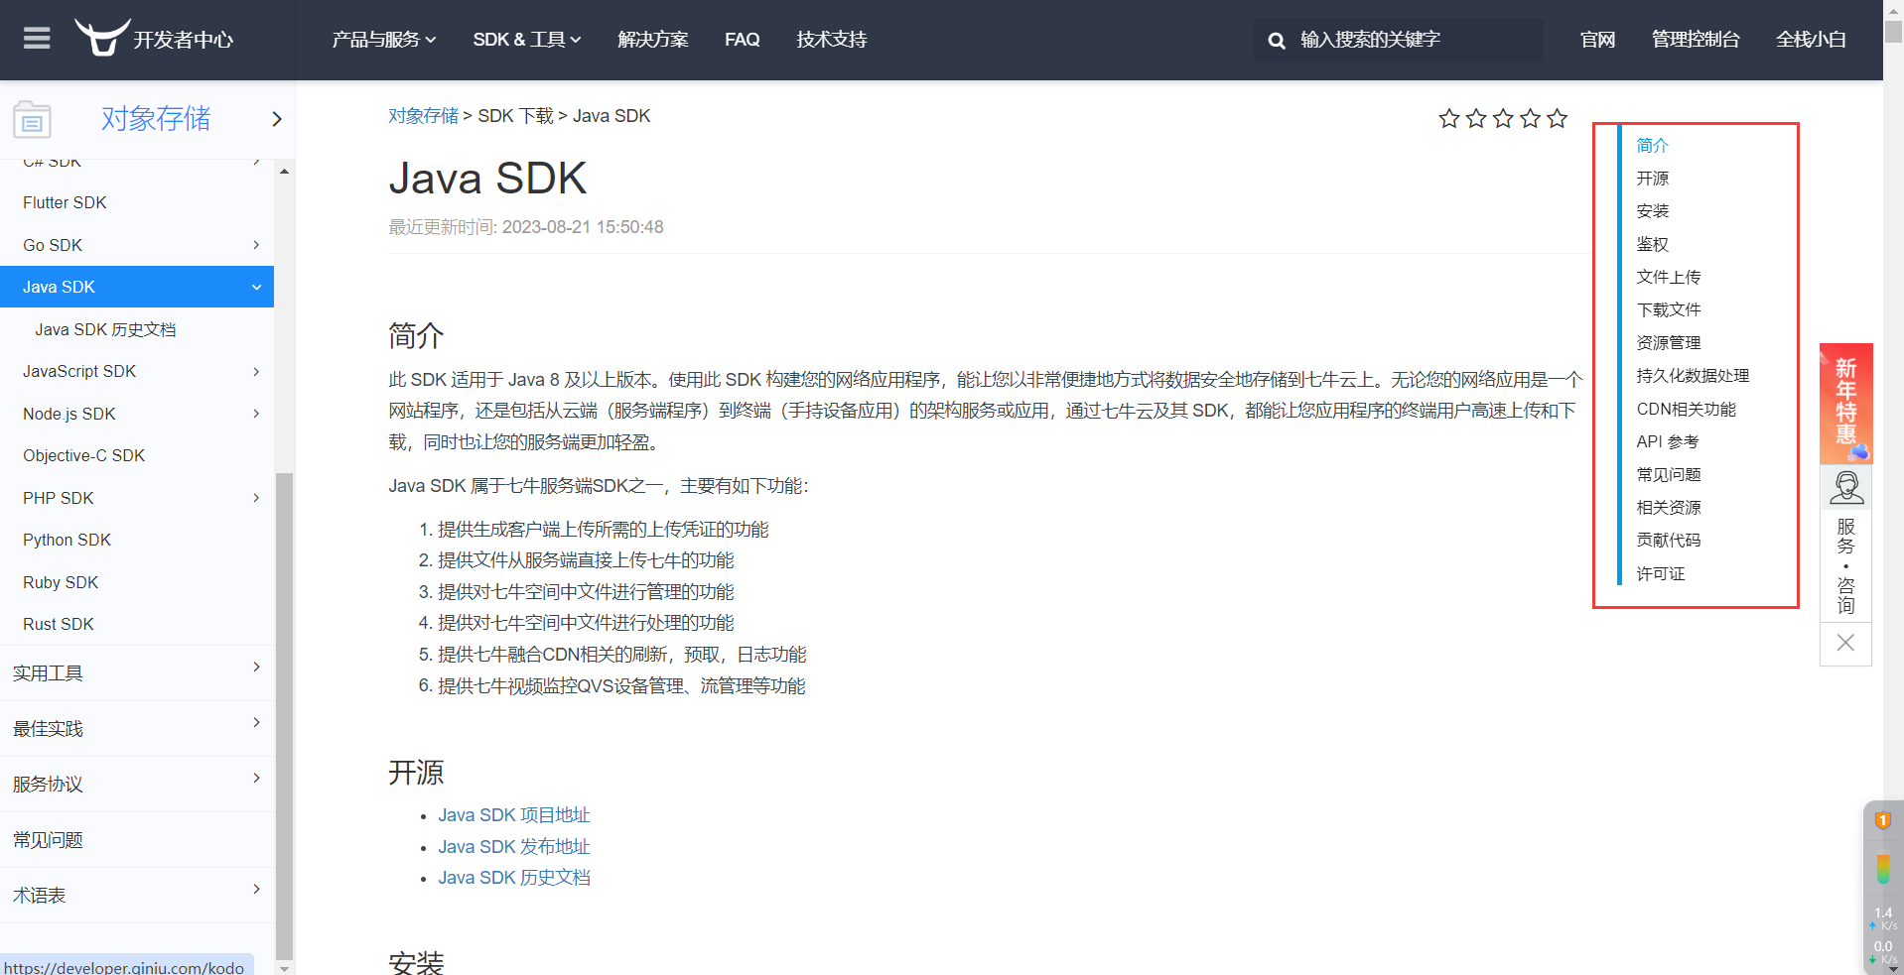Close the floating service widget

pyautogui.click(x=1845, y=643)
